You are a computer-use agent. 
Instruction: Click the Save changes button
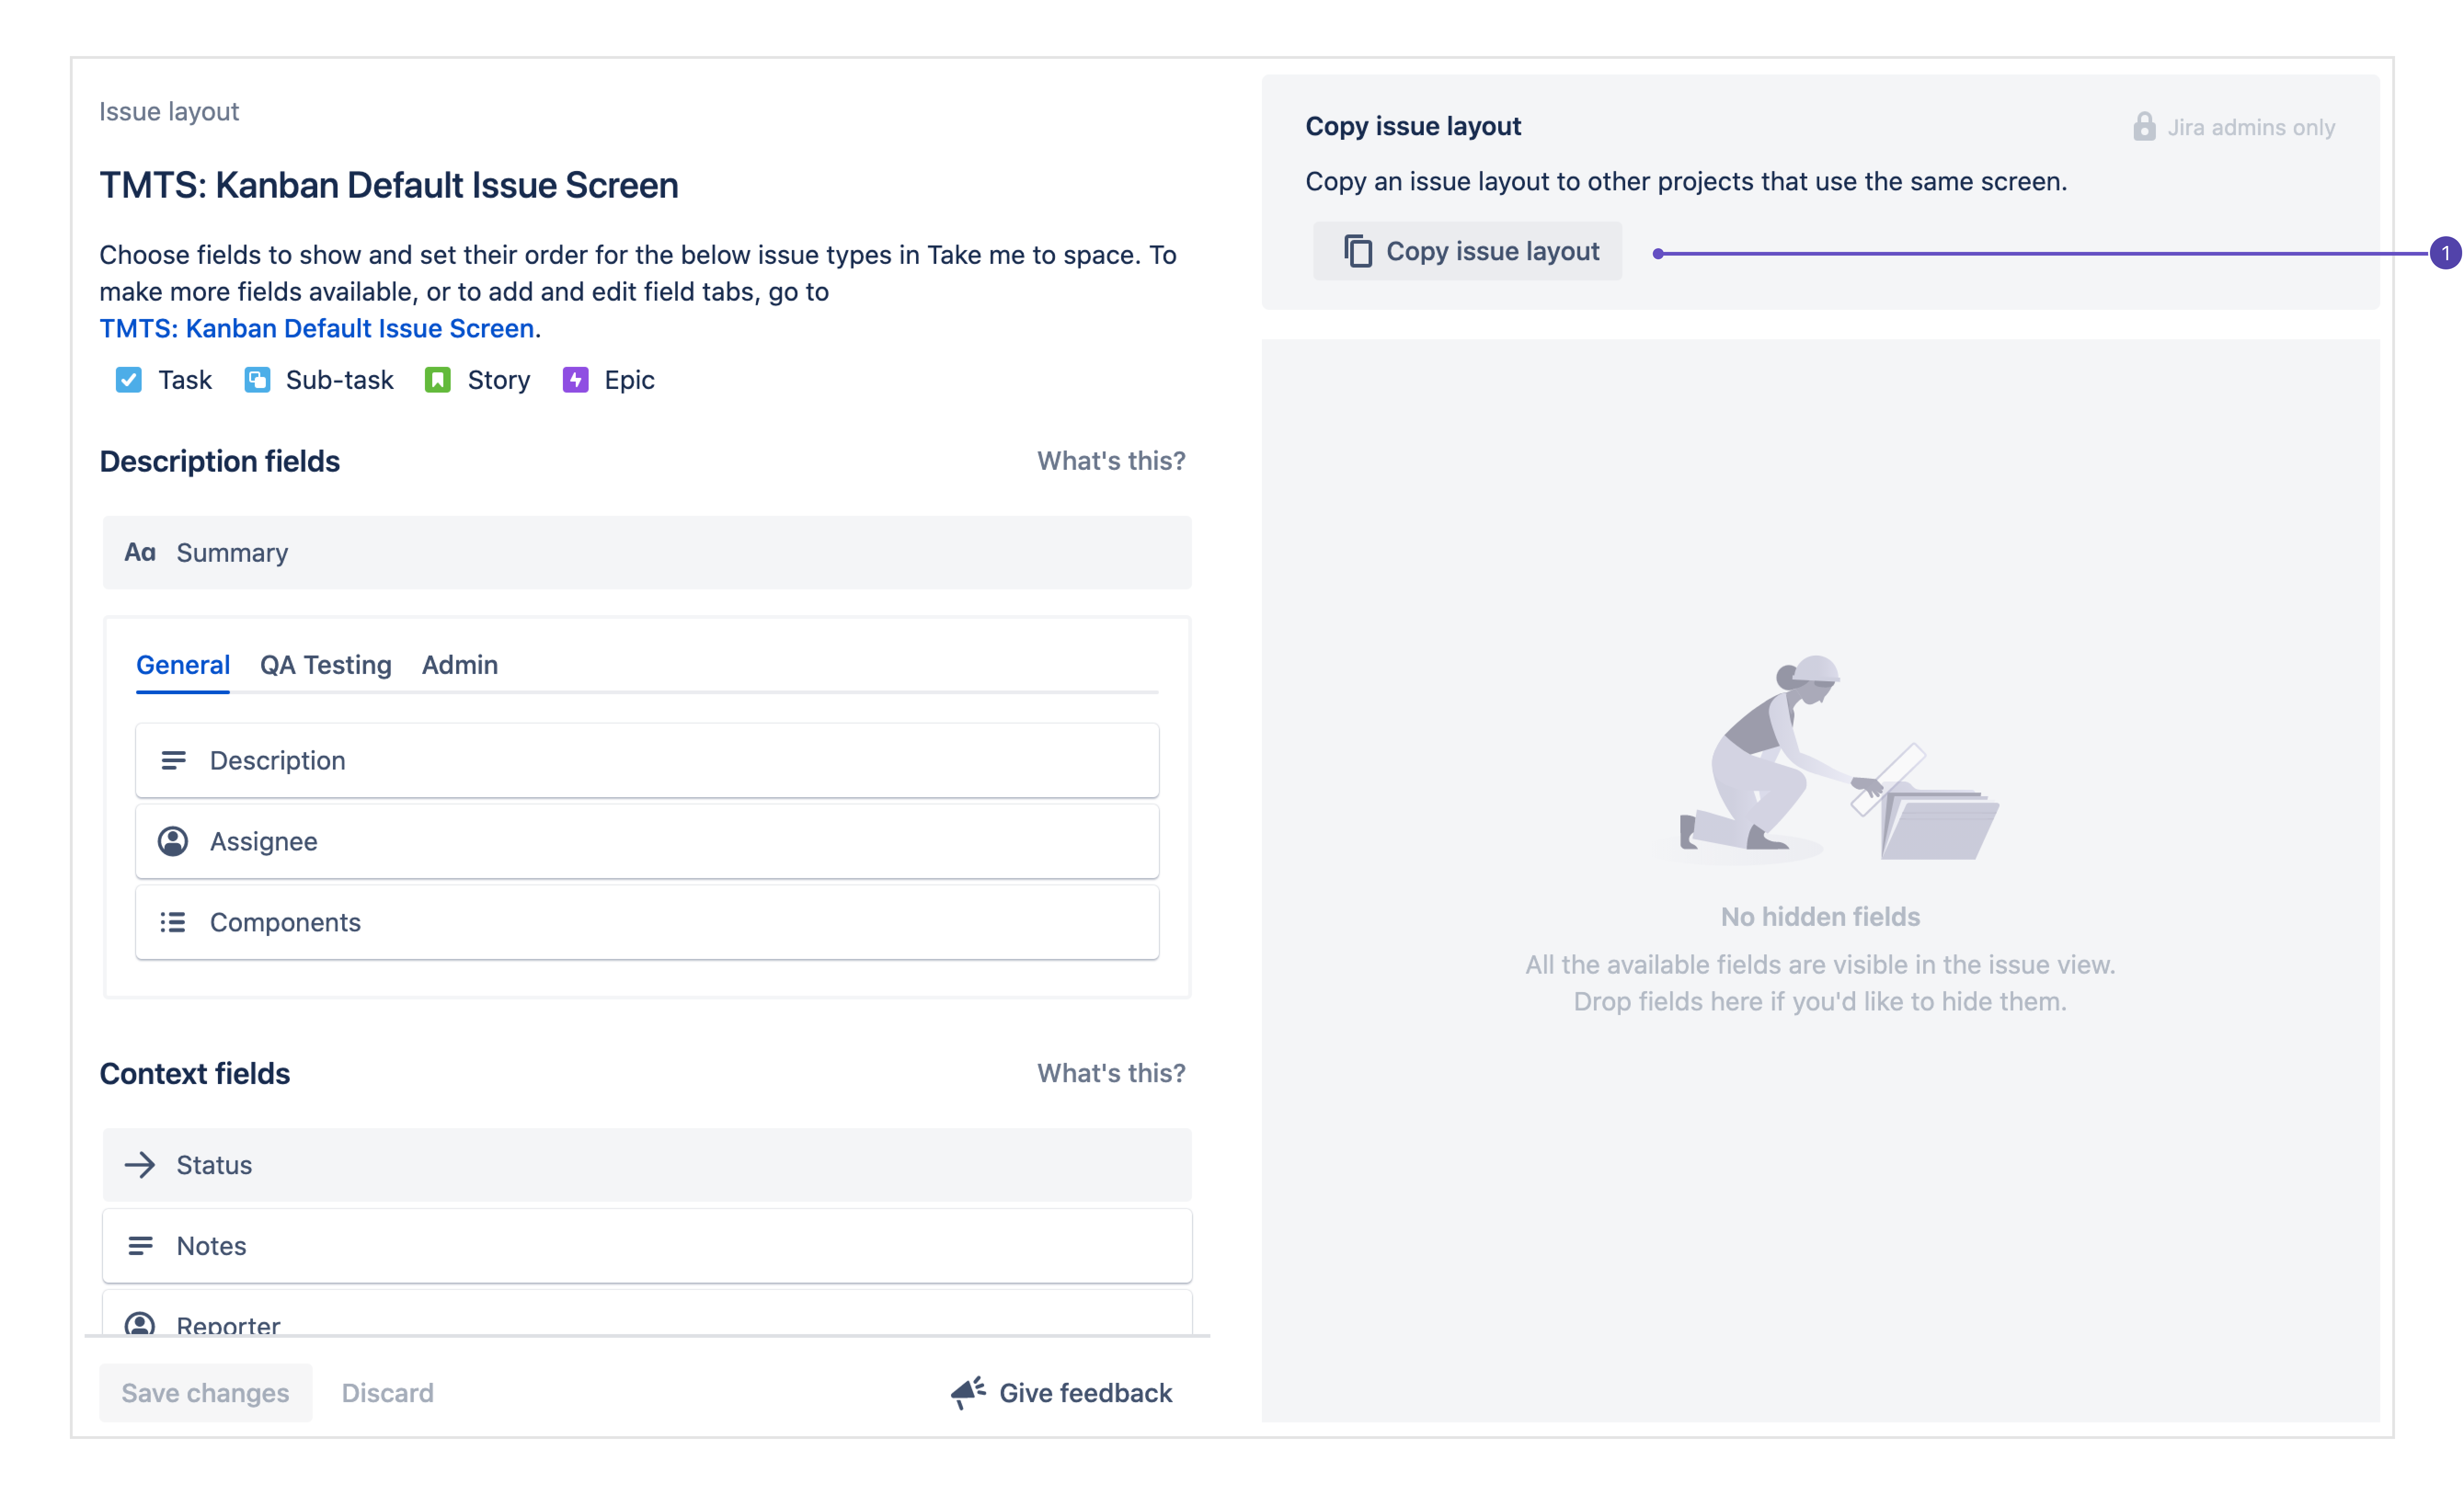[x=206, y=1393]
